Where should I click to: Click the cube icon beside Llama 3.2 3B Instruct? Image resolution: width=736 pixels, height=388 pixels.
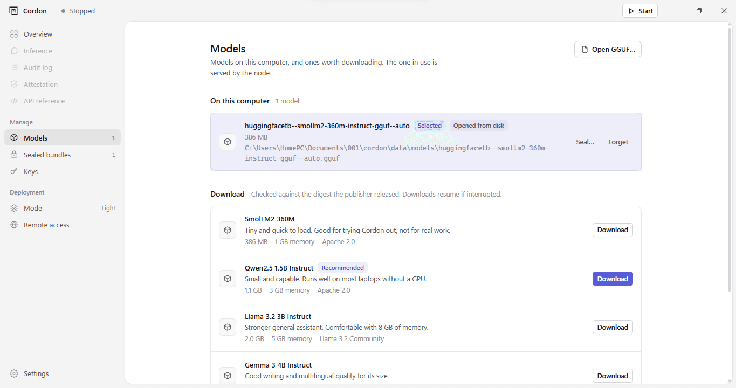pos(228,327)
